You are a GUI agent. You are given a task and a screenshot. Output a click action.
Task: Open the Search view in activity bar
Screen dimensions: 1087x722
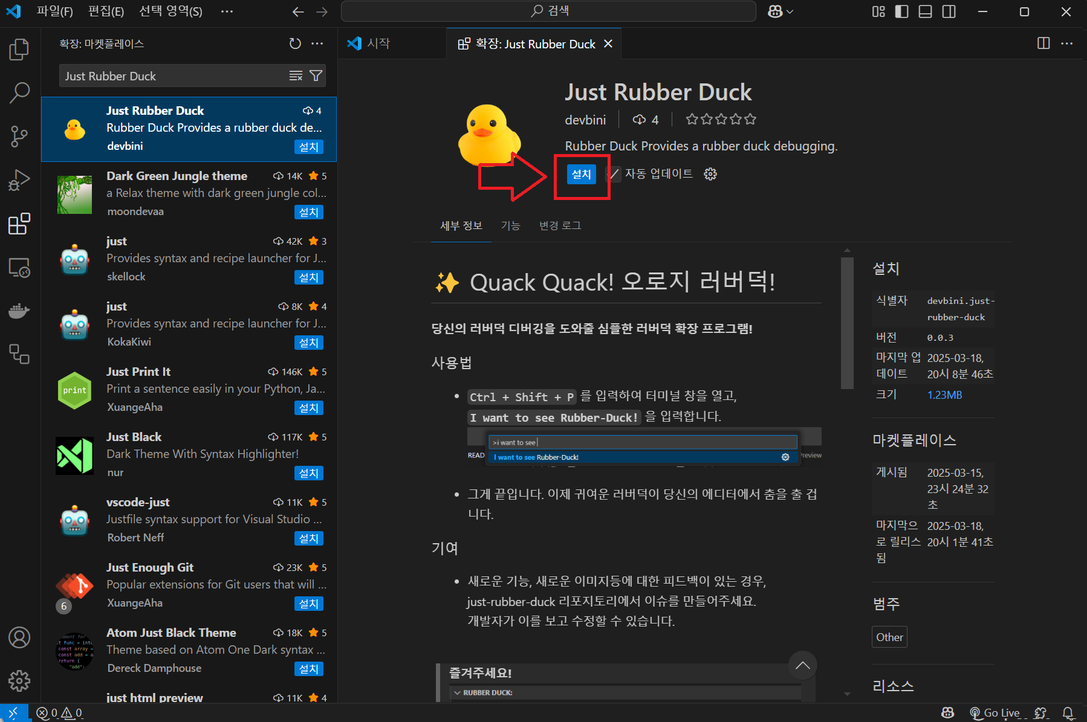point(19,93)
